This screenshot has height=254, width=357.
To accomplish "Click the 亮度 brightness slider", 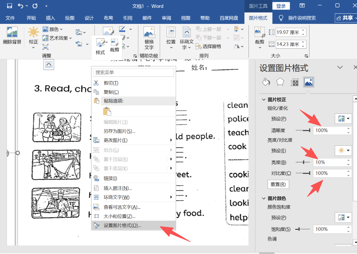I will [x=303, y=162].
